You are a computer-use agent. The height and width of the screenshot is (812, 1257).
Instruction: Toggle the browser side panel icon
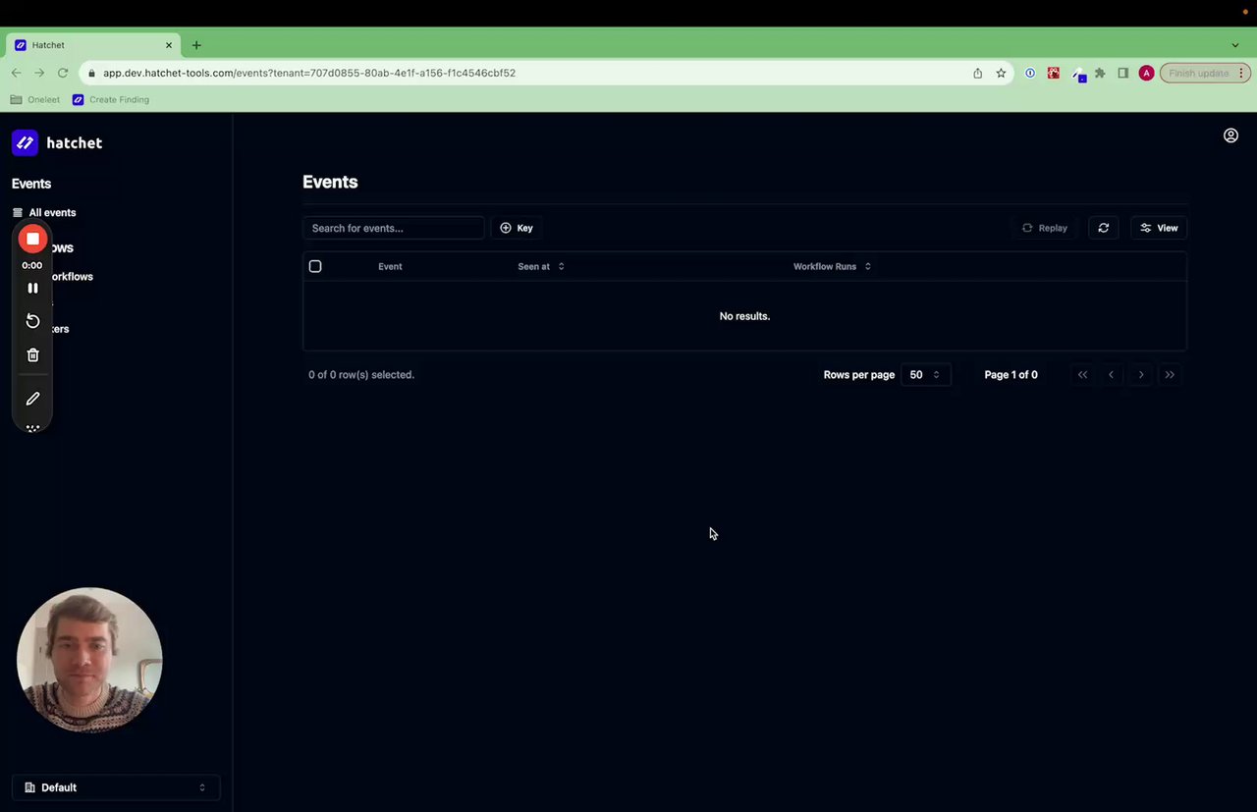pyautogui.click(x=1123, y=73)
